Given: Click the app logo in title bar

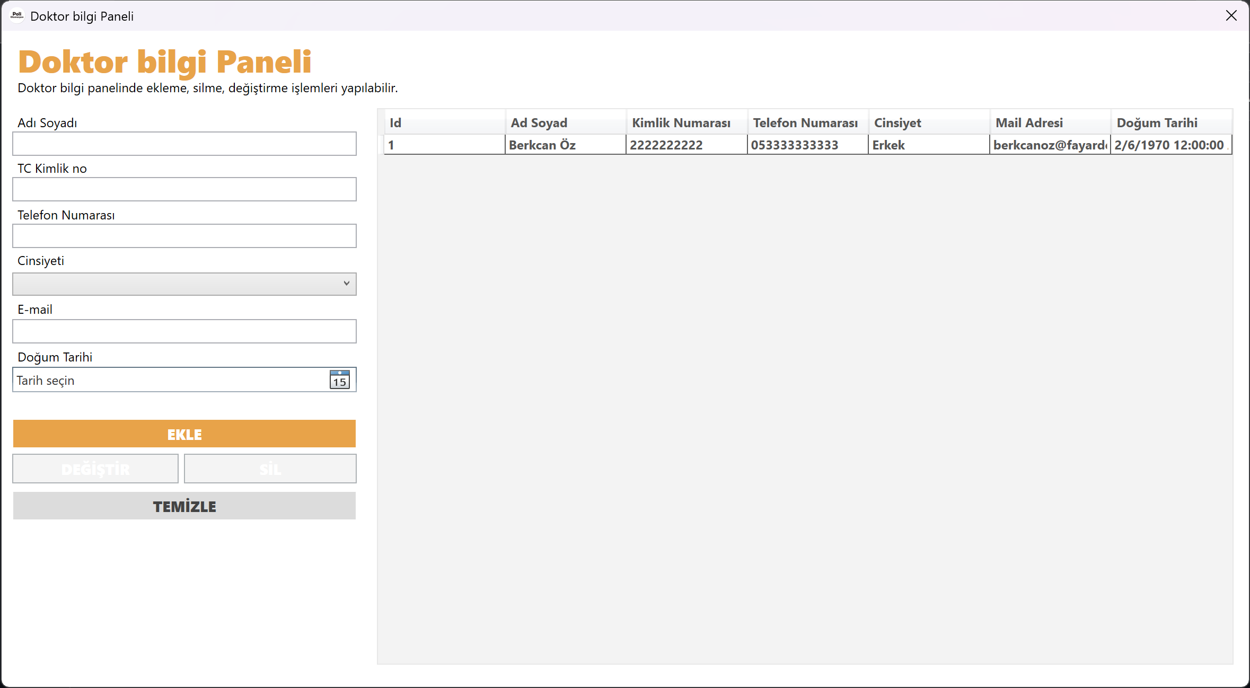Looking at the screenshot, I should [x=17, y=16].
